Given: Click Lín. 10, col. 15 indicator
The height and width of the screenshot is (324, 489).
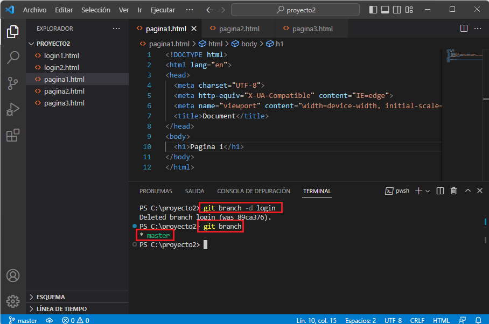Looking at the screenshot, I should (x=316, y=320).
